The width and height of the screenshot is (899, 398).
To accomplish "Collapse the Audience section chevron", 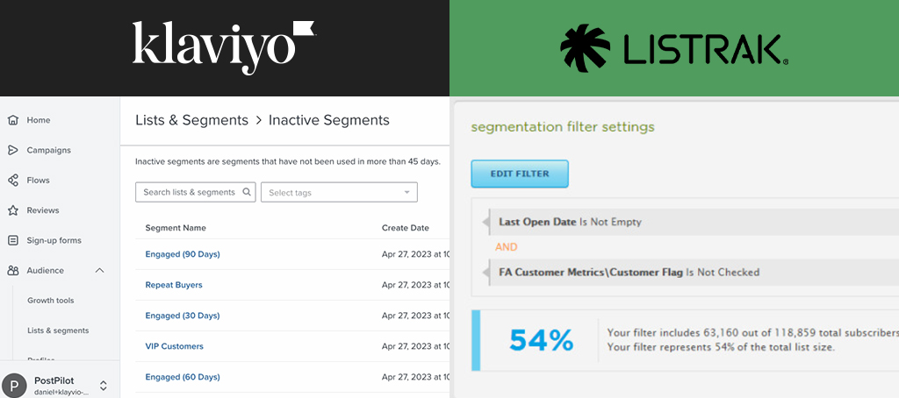I will tap(100, 270).
